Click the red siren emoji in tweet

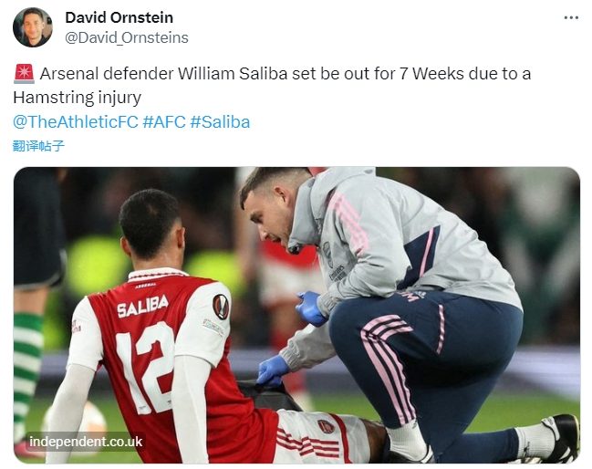[x=24, y=74]
